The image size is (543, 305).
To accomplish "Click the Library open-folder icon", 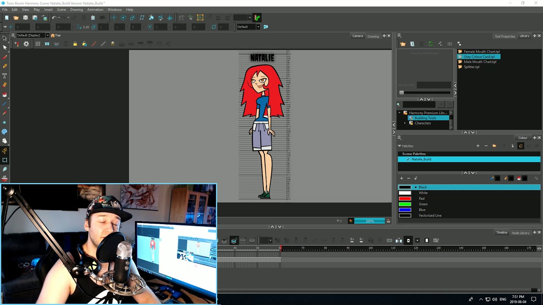I will (x=403, y=44).
